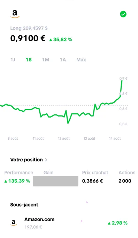Switch chart to 1A range

click(63, 59)
